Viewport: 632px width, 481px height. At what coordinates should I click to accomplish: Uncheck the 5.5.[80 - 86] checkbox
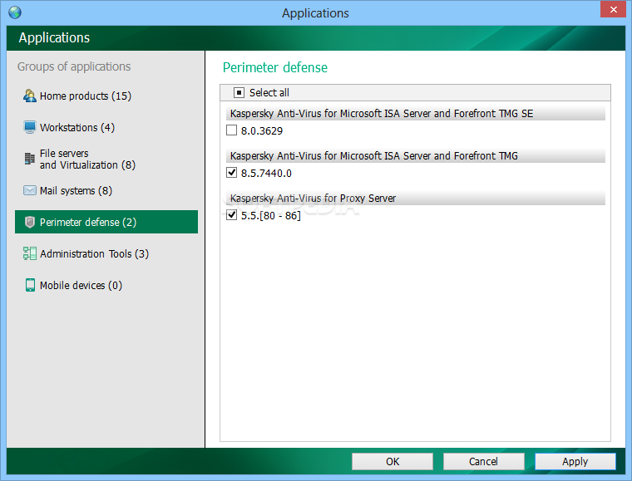pos(231,215)
